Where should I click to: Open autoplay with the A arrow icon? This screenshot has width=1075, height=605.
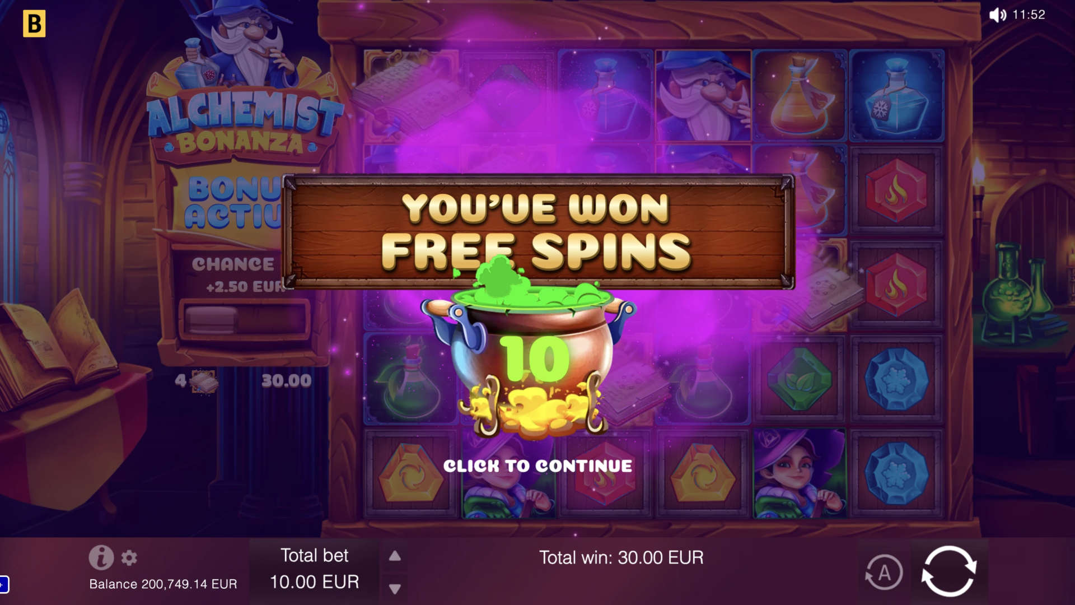pyautogui.click(x=884, y=573)
